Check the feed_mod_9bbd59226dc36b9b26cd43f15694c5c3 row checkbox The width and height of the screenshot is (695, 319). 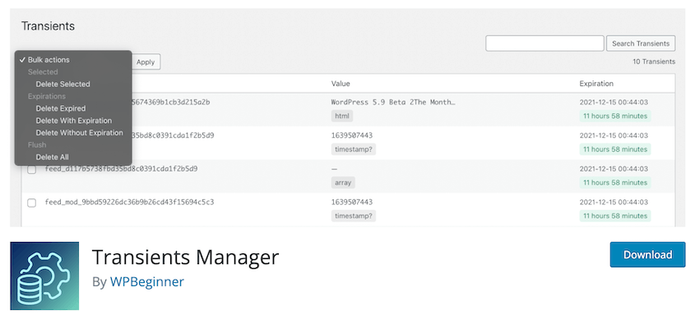click(32, 203)
